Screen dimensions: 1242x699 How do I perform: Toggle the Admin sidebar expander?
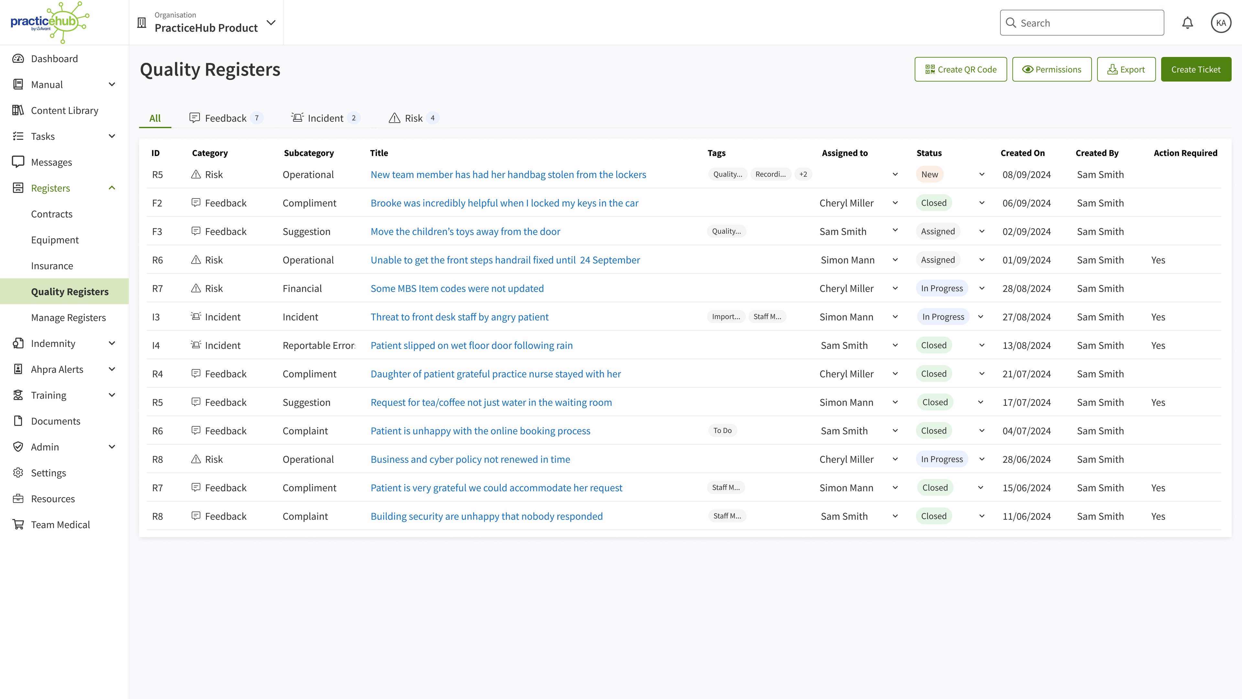pos(111,446)
